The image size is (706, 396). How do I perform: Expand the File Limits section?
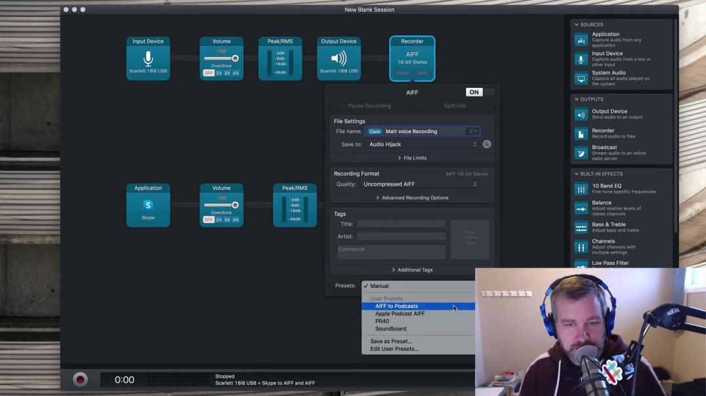(412, 158)
